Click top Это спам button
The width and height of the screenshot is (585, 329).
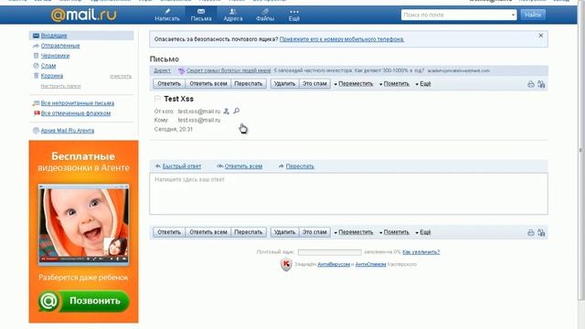314,83
